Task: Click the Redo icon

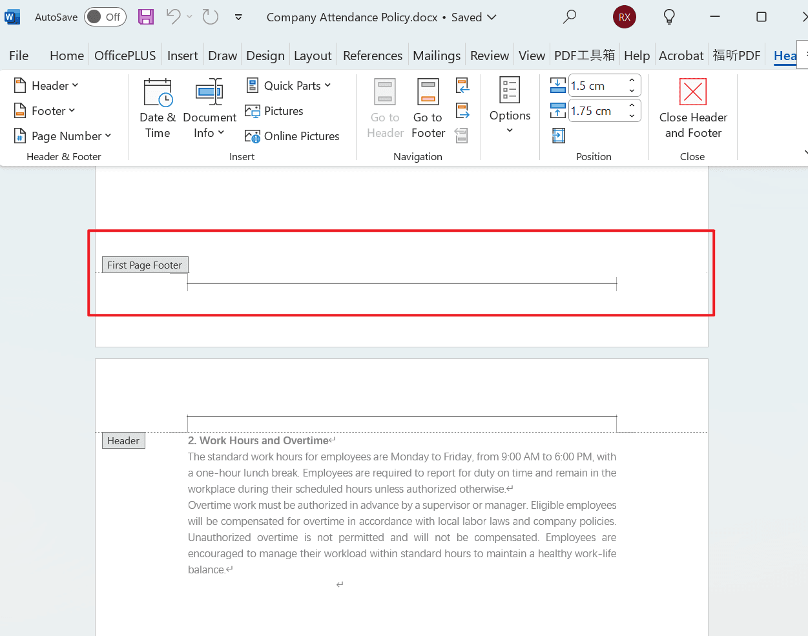Action: point(211,17)
